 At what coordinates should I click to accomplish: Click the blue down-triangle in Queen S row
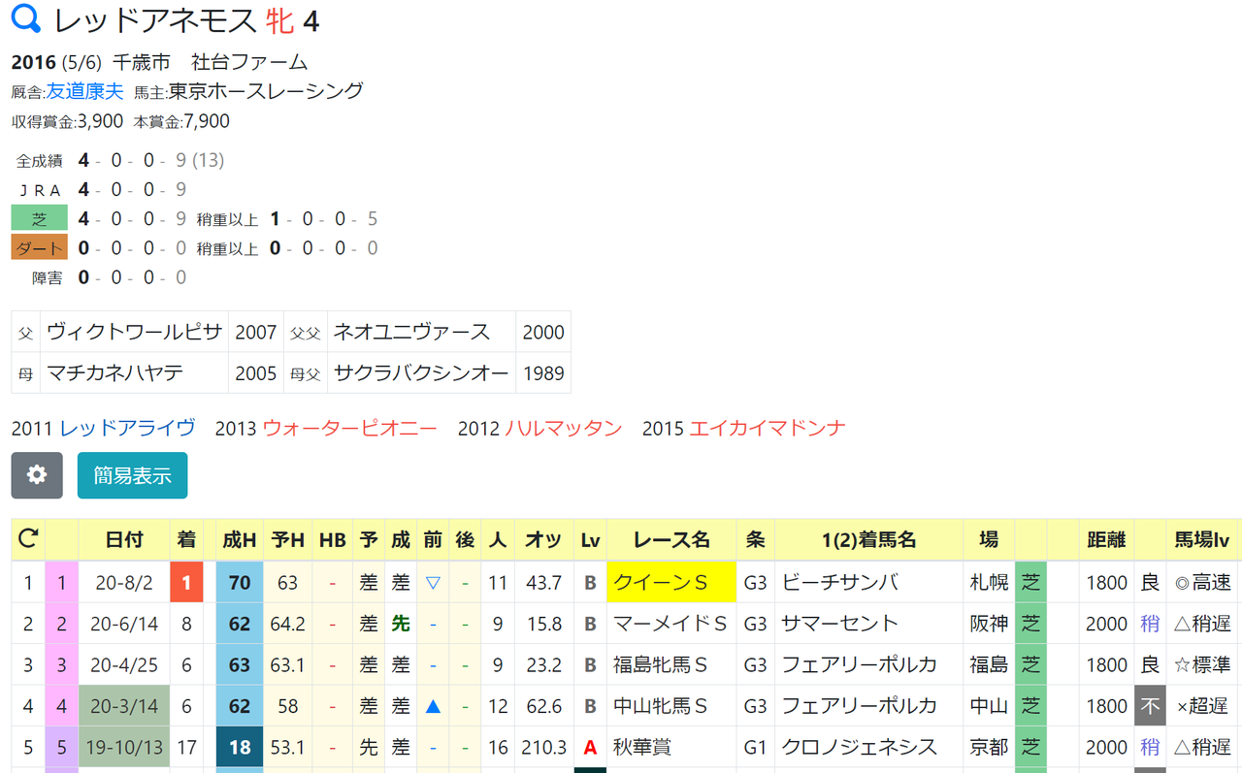[433, 583]
